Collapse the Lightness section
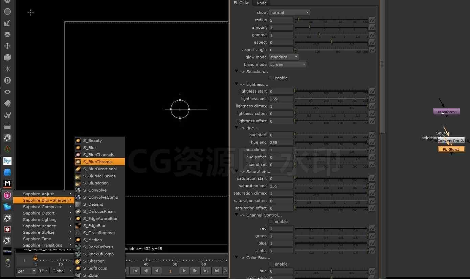Viewport: 470px width, 279px height. click(x=237, y=84)
